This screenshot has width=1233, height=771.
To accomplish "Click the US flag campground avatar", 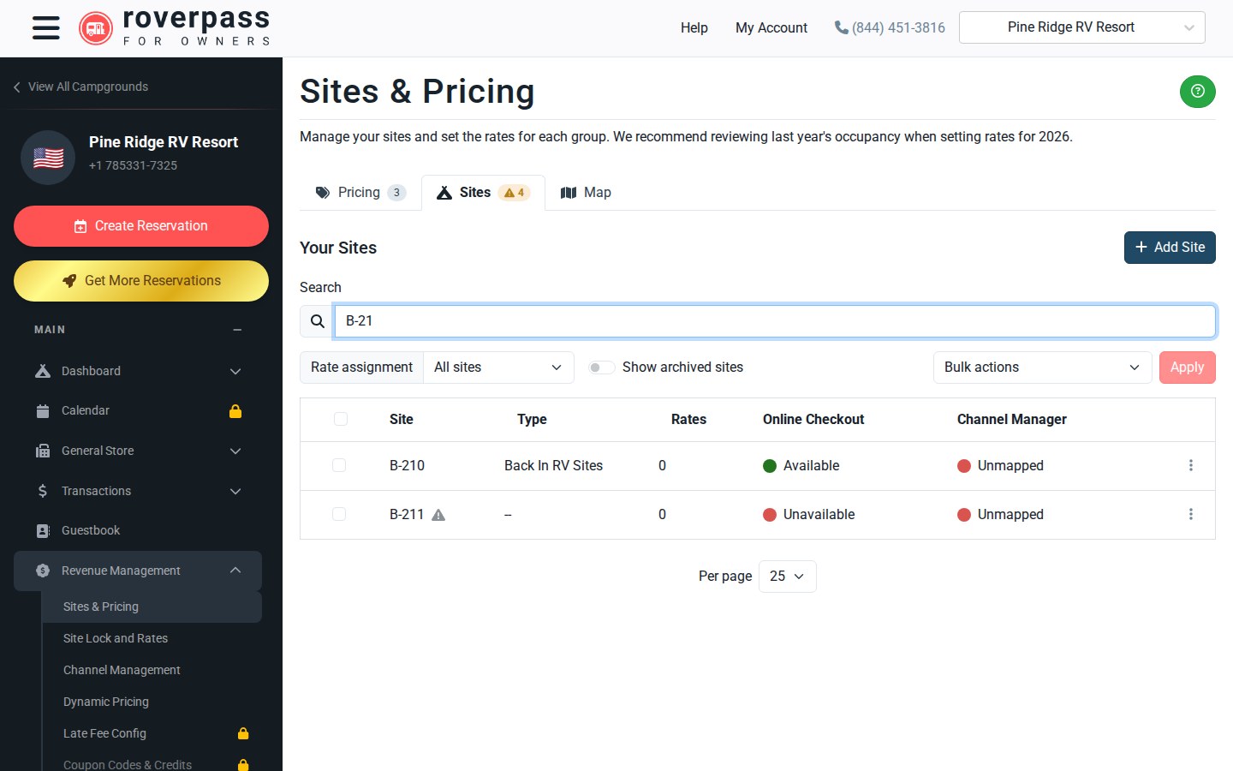I will [x=48, y=158].
